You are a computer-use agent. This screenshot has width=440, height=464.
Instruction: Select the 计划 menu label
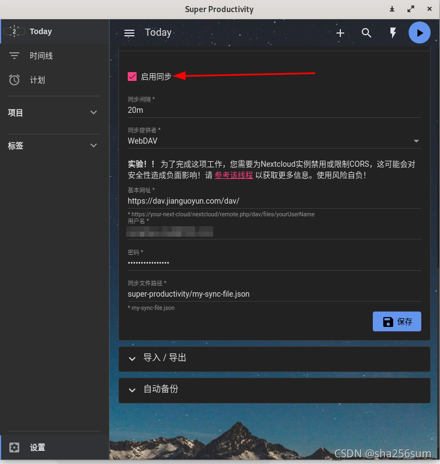coord(37,80)
